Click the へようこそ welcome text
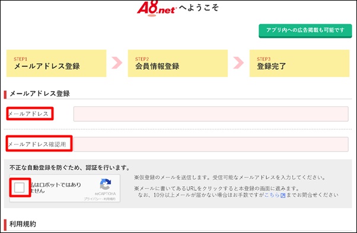357x233 pixels. (199, 8)
